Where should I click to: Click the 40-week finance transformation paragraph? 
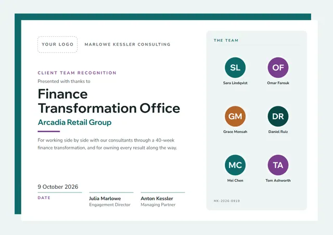(x=107, y=144)
